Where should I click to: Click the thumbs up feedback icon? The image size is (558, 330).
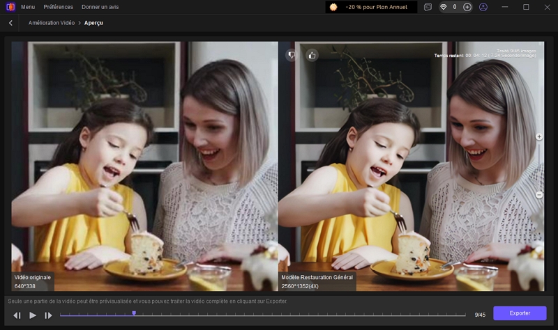[312, 54]
